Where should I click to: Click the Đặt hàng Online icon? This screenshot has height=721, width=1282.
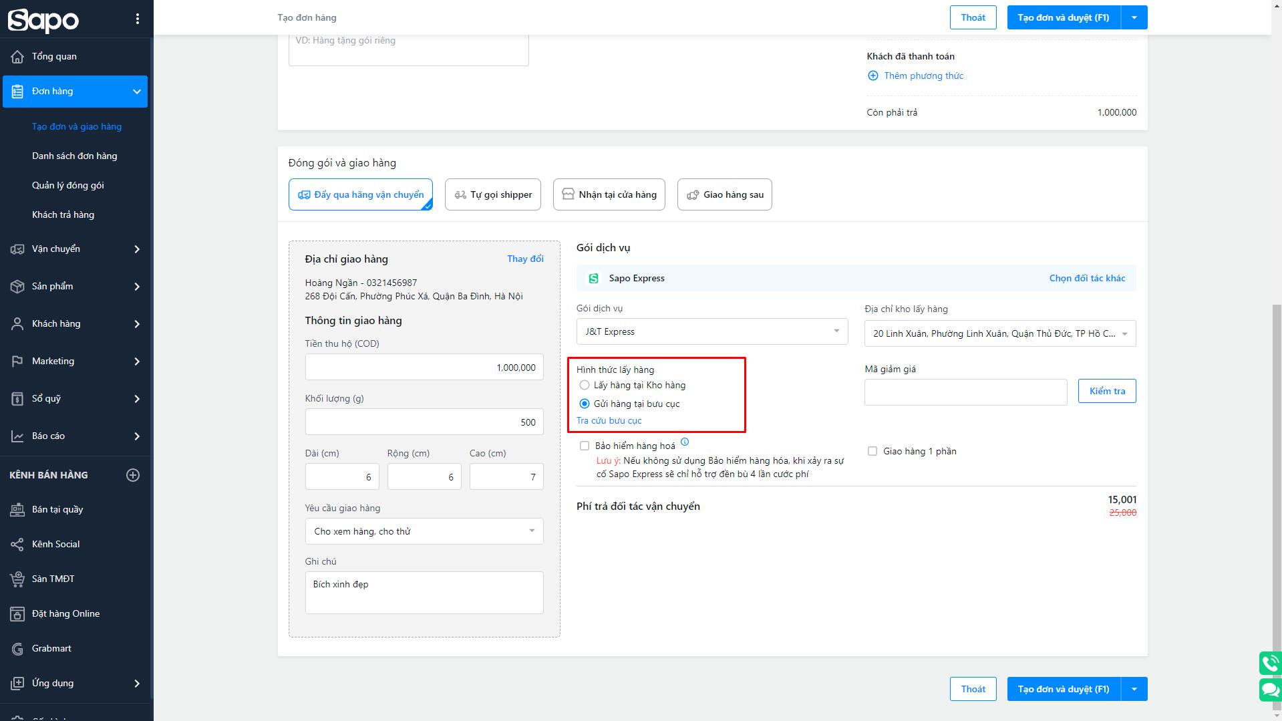pos(17,614)
